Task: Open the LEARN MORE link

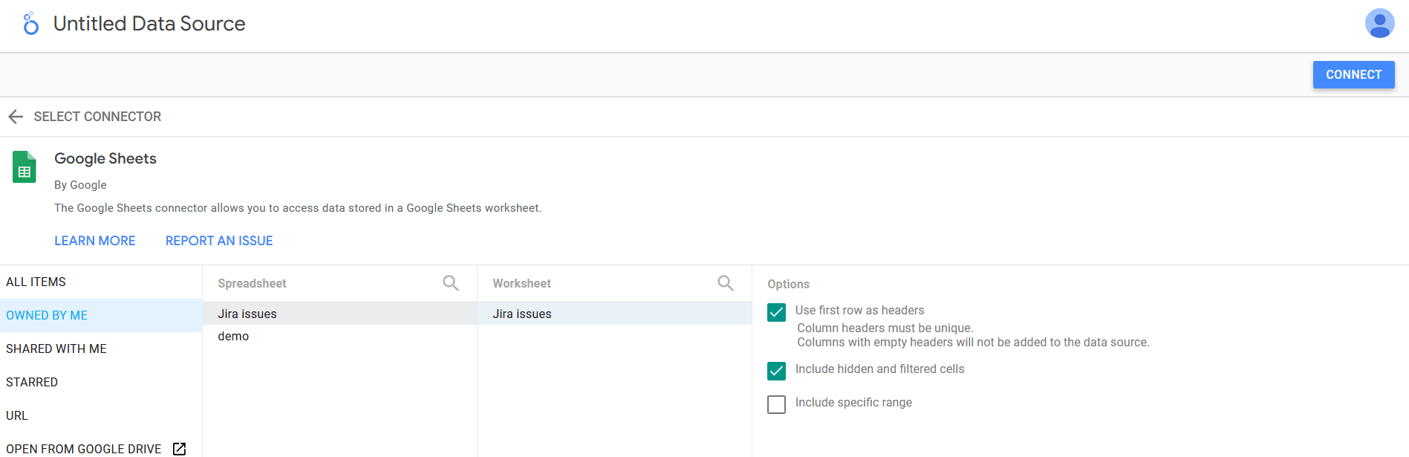Action: click(95, 241)
